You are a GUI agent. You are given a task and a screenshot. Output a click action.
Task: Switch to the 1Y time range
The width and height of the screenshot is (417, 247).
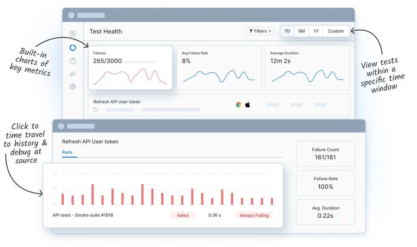316,31
